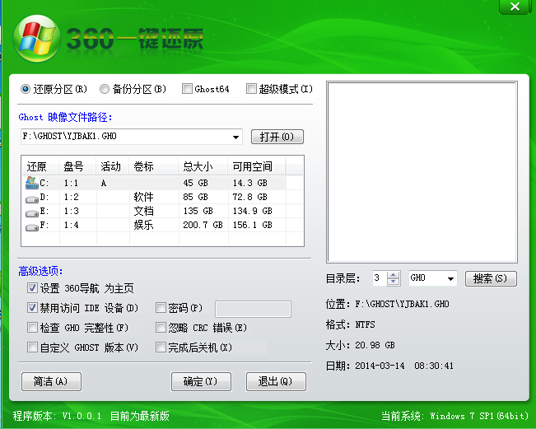
Task: Click the 打开 button
Action: pyautogui.click(x=277, y=137)
